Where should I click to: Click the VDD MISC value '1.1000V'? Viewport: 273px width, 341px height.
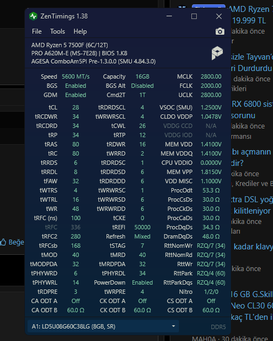point(211,181)
